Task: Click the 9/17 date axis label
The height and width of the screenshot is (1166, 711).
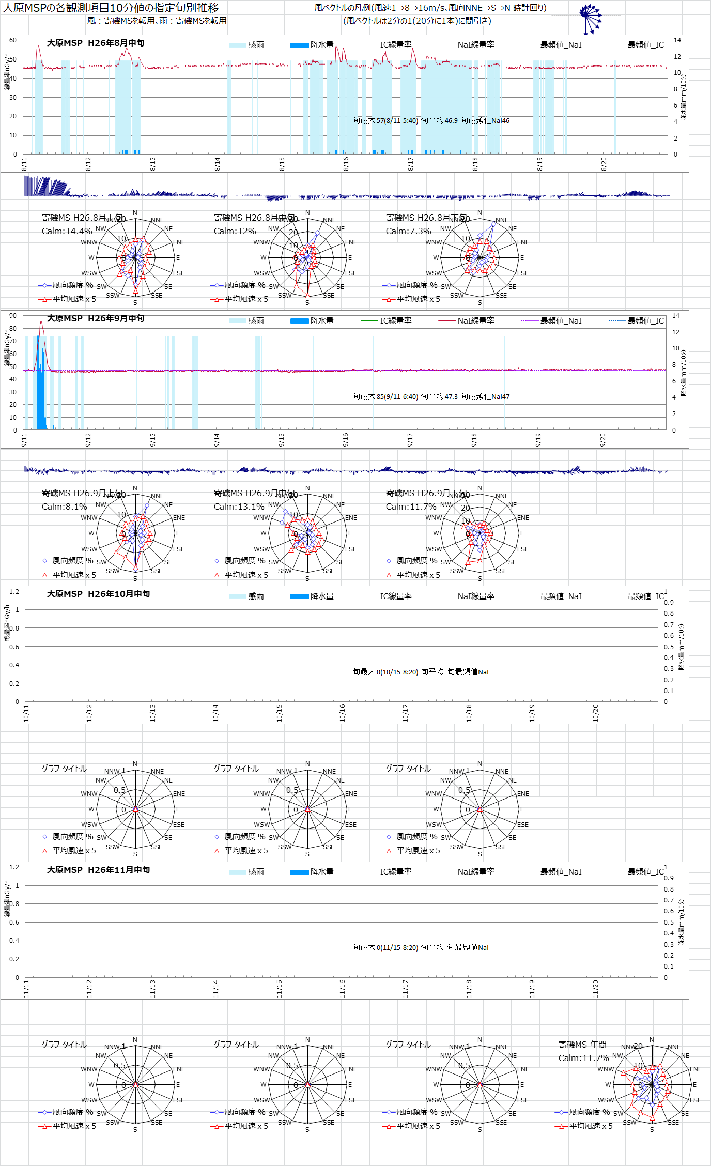Action: 410,440
